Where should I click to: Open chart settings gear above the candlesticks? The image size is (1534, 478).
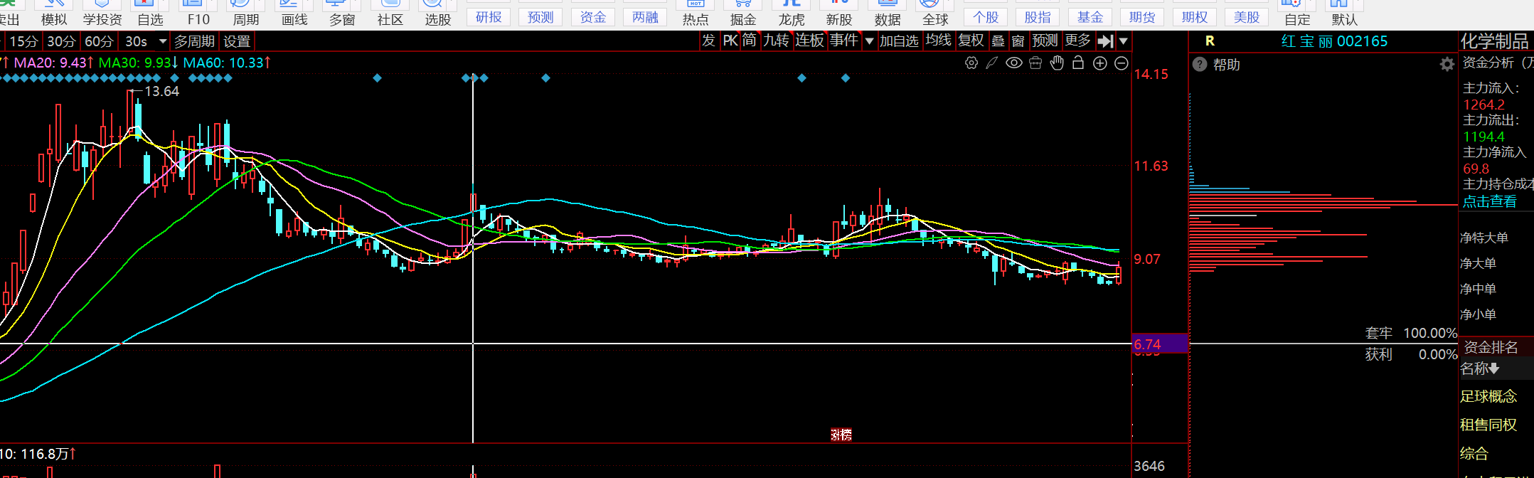[x=971, y=63]
